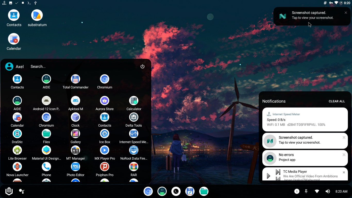The image size is (352, 198).
Task: Dismiss the No errors notification
Action: point(344,155)
